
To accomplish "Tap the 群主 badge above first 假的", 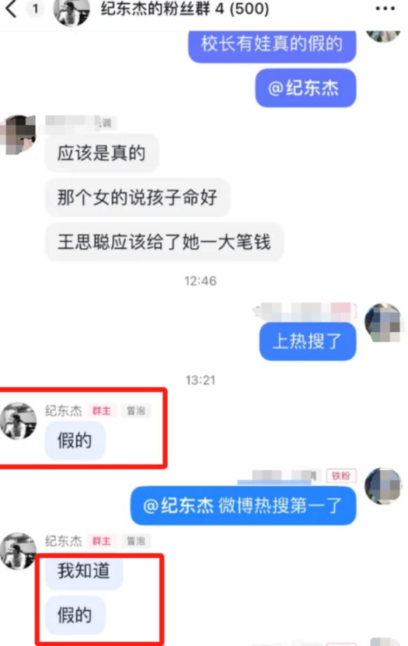I will pos(101,411).
